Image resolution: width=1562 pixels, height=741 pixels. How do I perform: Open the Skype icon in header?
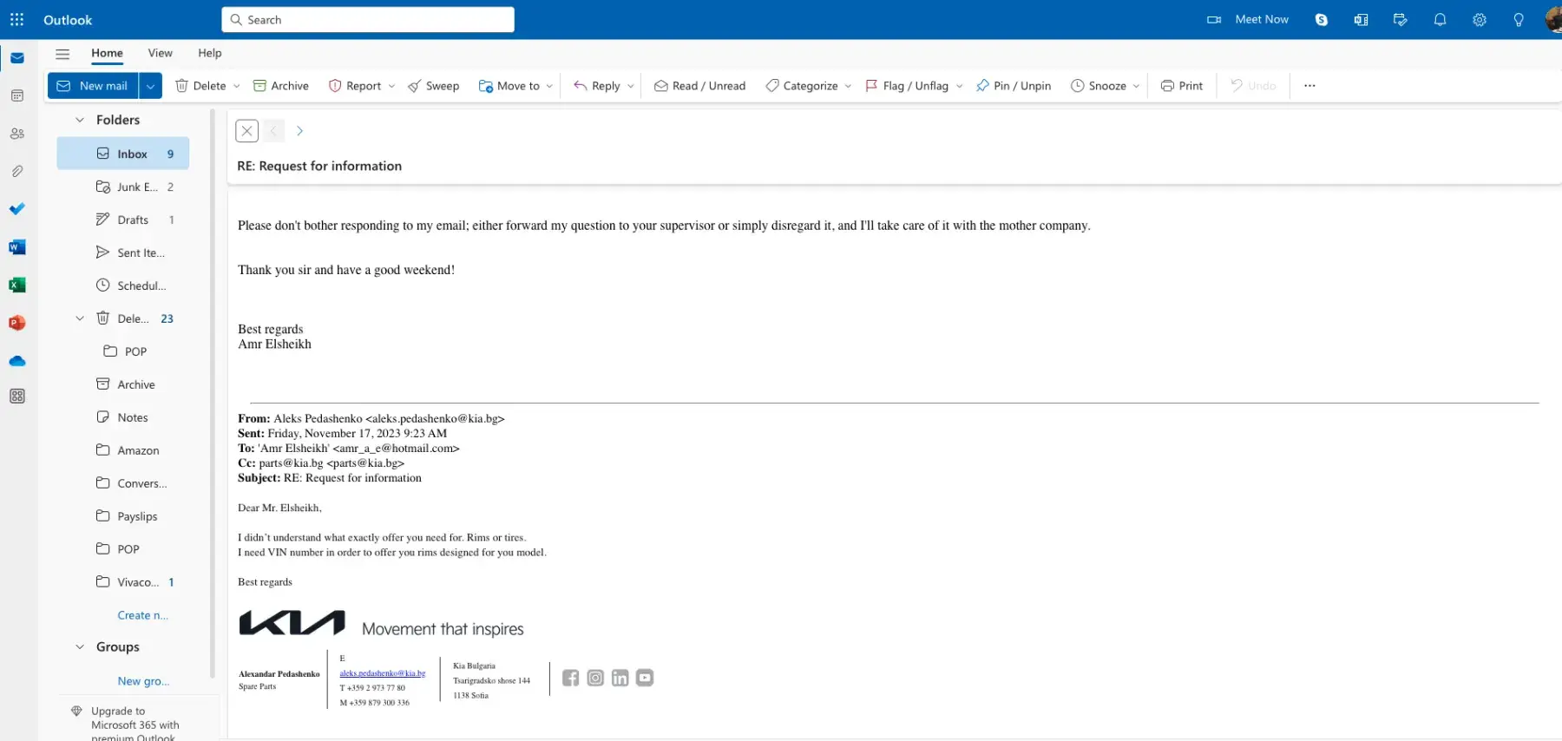[1321, 20]
